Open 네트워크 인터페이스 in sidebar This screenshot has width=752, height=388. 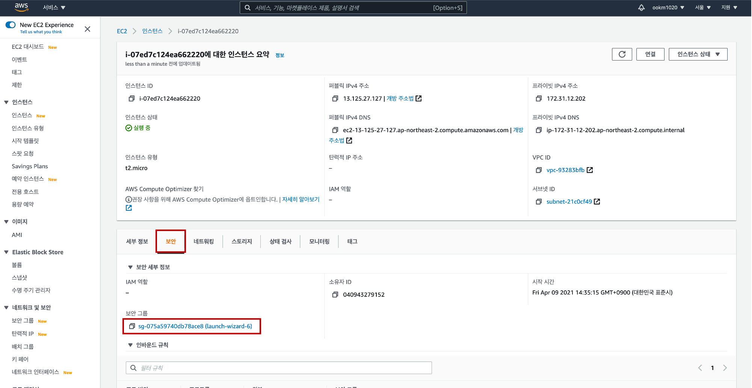pos(35,372)
